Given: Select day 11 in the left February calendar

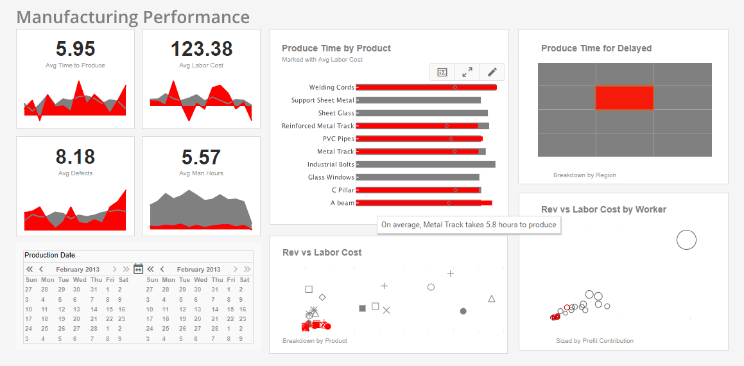Looking at the screenshot, I should tap(44, 309).
